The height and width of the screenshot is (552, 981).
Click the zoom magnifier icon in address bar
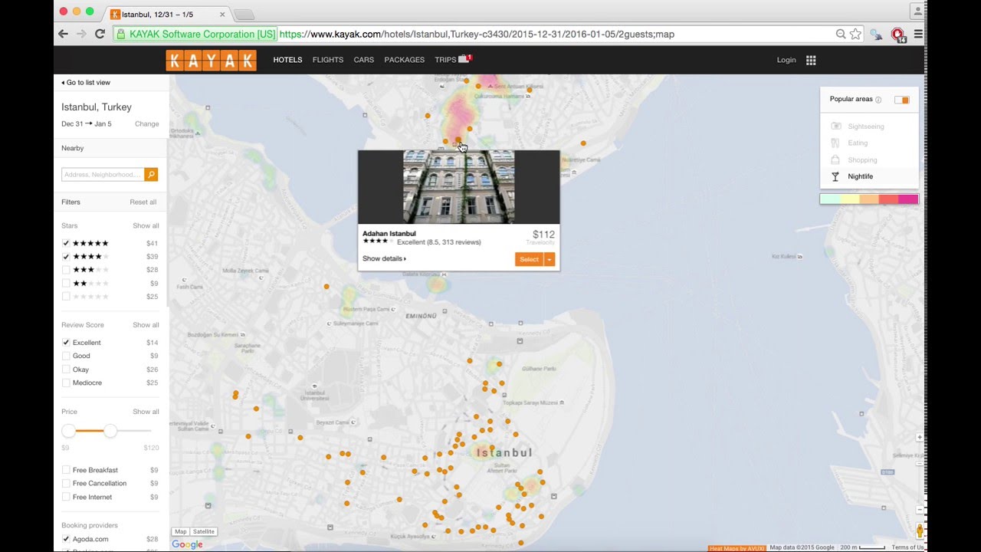(x=841, y=34)
